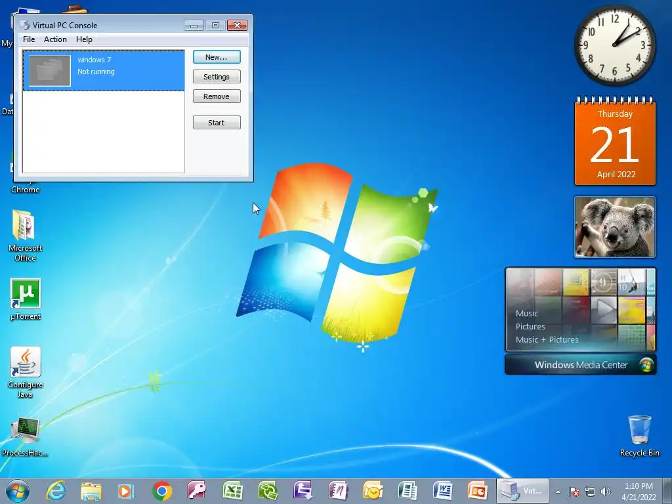
Task: Open Microsoft InfoPath from the taskbar
Action: [x=303, y=491]
